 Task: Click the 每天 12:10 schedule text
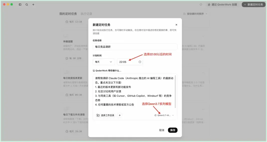coord(76,22)
